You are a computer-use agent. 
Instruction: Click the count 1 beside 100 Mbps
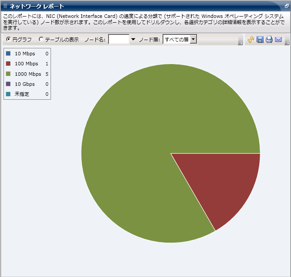pyautogui.click(x=47, y=64)
